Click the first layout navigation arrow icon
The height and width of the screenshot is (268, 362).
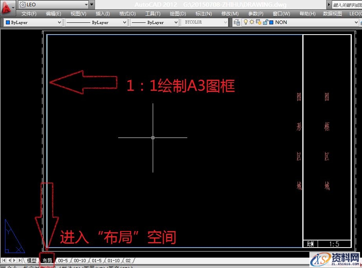point(3,260)
